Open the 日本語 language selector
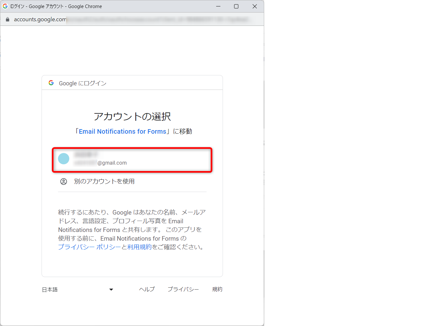The height and width of the screenshot is (326, 433). click(x=50, y=290)
